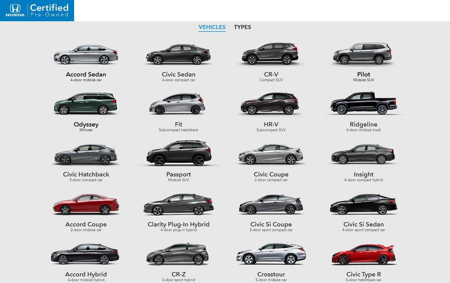Select the gray CR-Z hybrid image
The image size is (450, 283).
click(x=178, y=254)
